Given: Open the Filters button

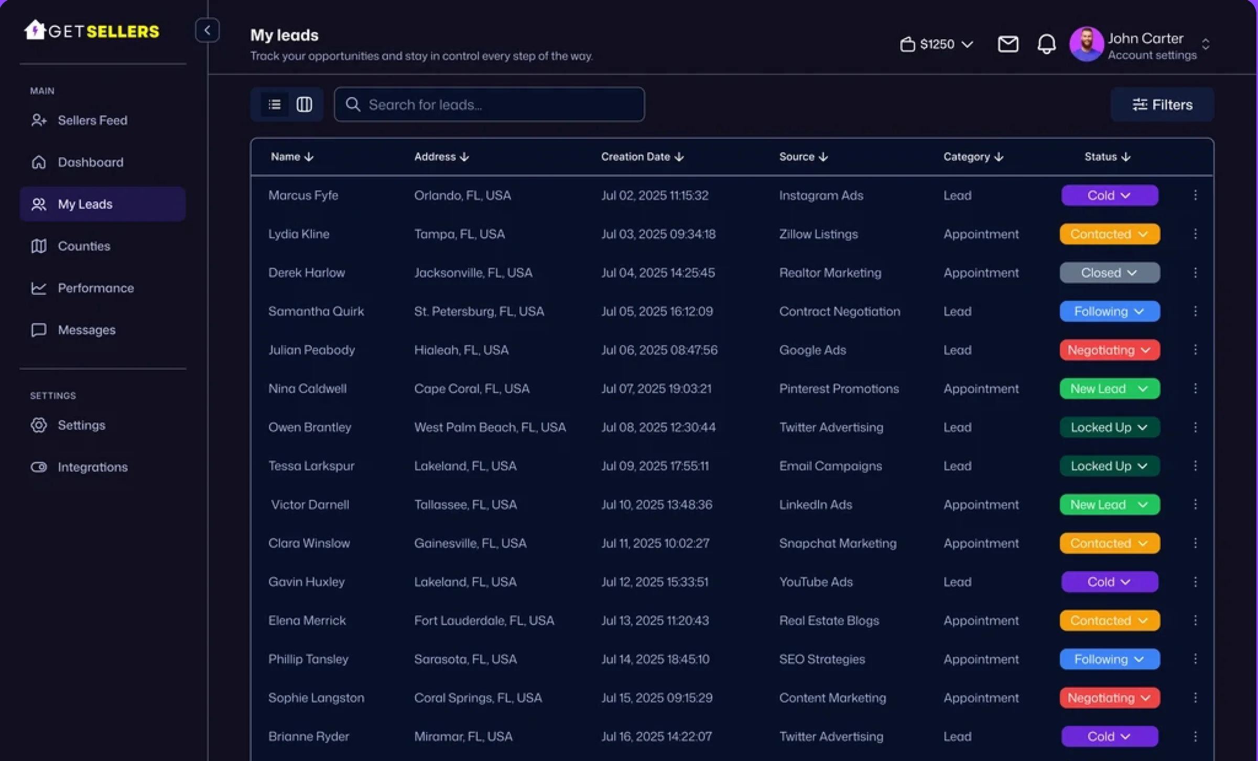Looking at the screenshot, I should coord(1162,104).
